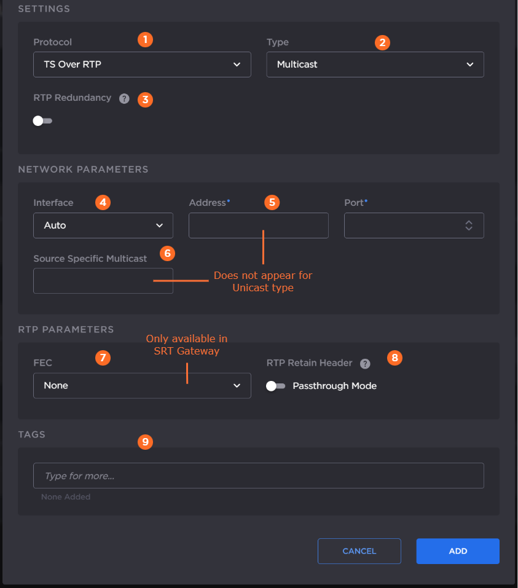Click the Tags 'Type for more...' field
The width and height of the screenshot is (518, 588).
click(258, 476)
